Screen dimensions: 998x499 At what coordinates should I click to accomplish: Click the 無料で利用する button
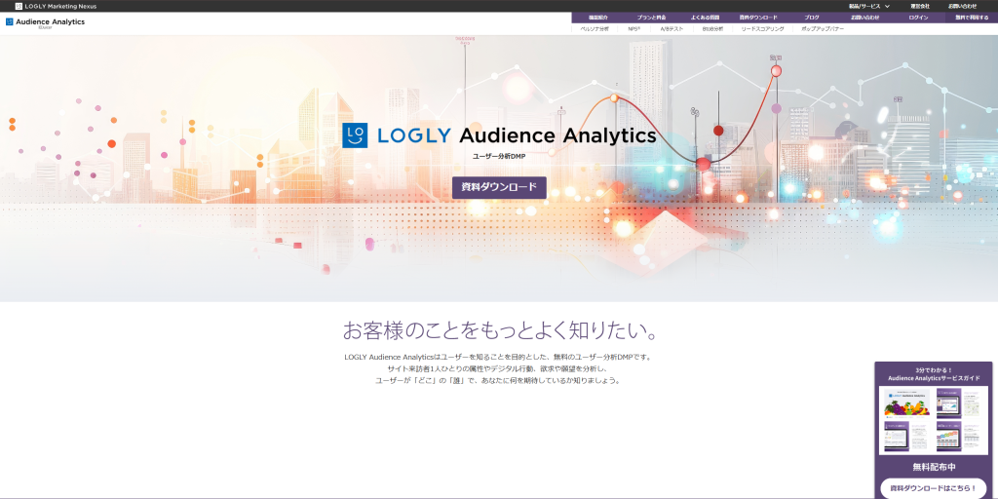coord(971,18)
